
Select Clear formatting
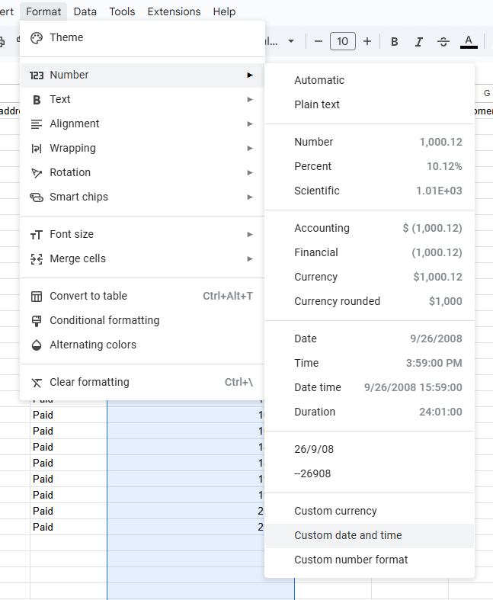(x=142, y=382)
